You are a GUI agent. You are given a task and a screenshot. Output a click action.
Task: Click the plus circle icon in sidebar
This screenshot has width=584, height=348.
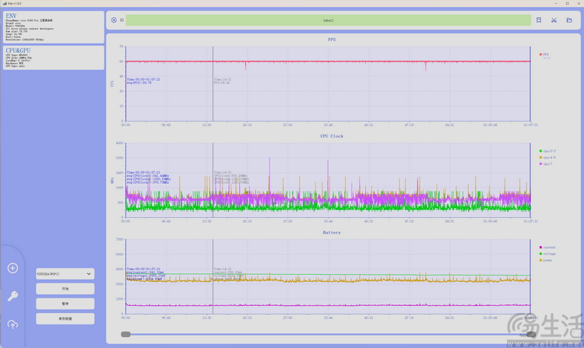click(x=12, y=269)
